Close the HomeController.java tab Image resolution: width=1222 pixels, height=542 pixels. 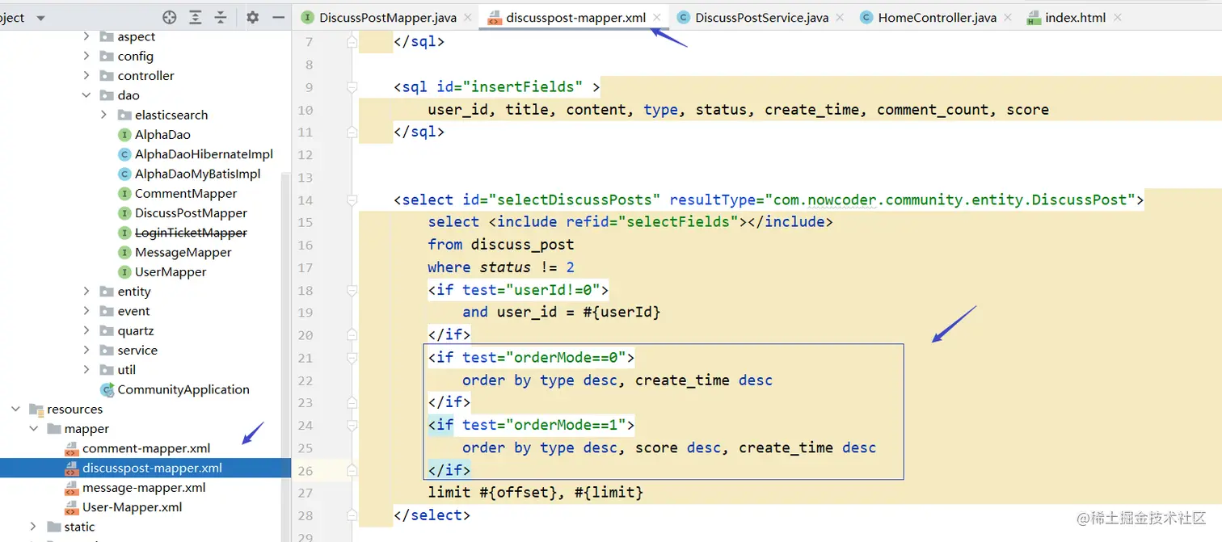[x=1008, y=17]
